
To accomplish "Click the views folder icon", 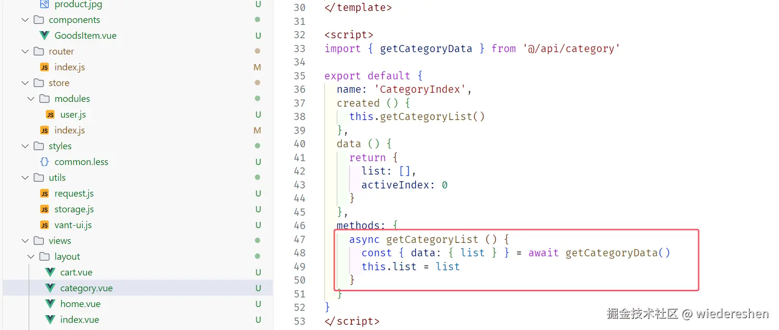I will tap(39, 241).
